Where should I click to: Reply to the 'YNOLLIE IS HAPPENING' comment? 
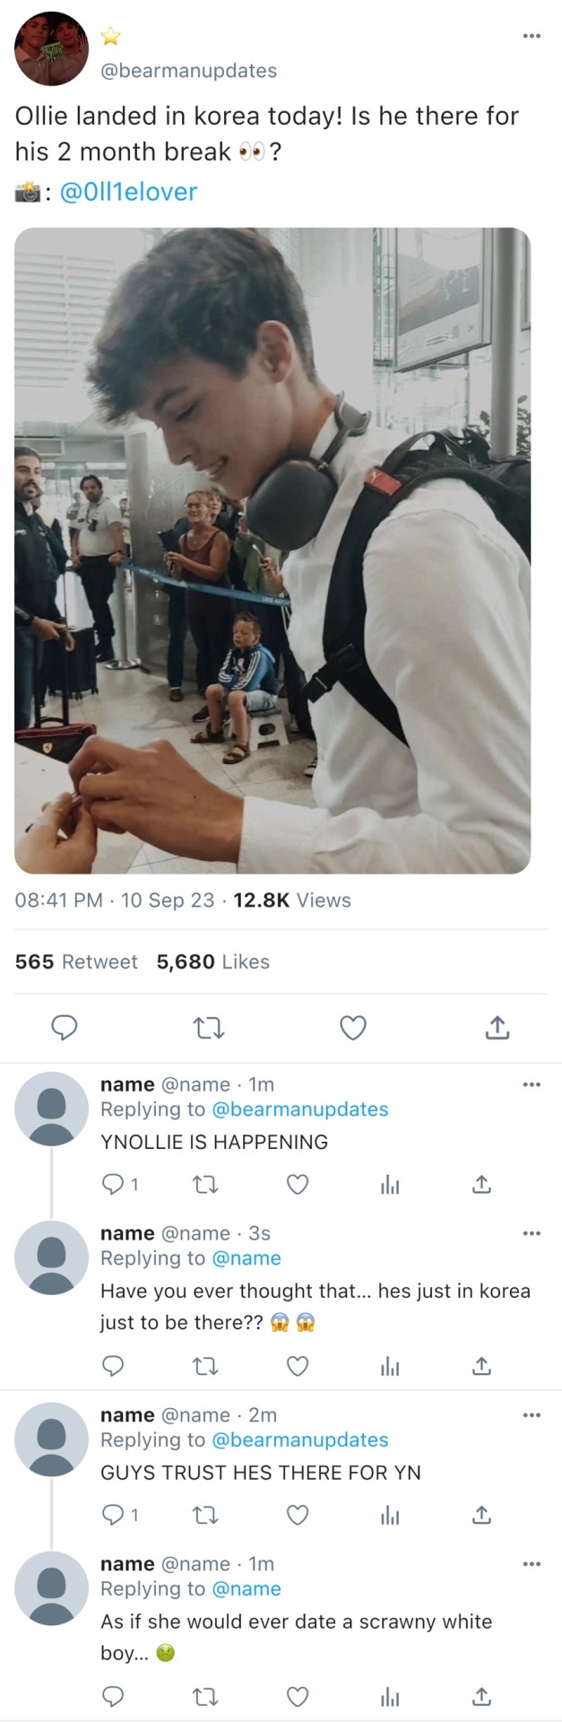(x=113, y=1185)
